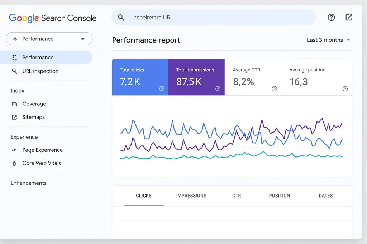Open Search Console help via the question mark
367x244 pixels.
point(331,17)
